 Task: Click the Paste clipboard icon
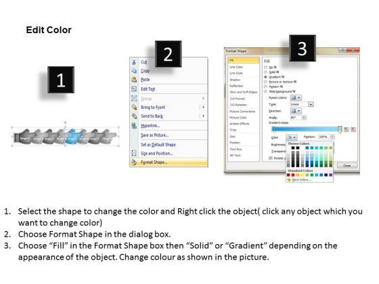(134, 80)
